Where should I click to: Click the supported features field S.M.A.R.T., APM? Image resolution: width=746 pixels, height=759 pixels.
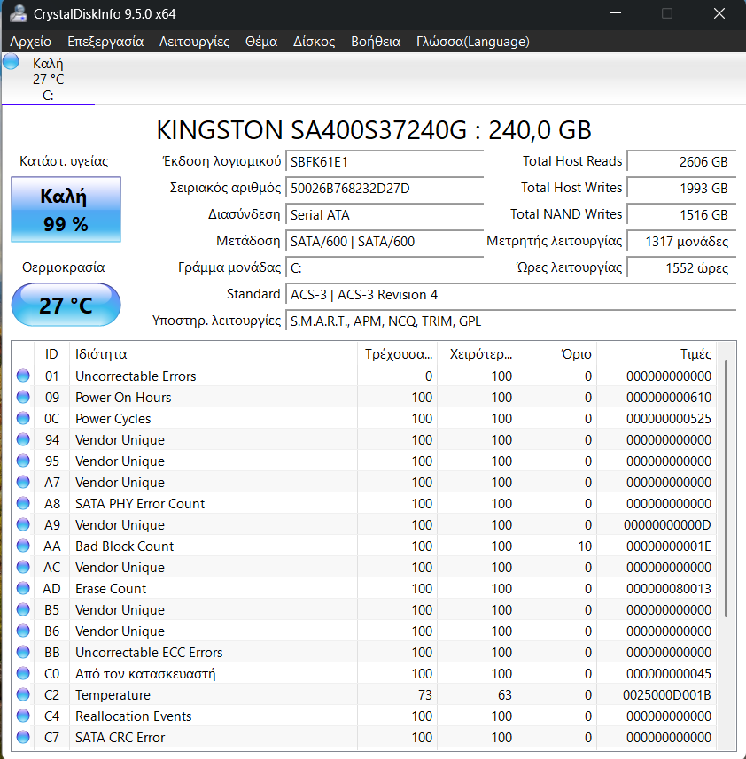click(510, 321)
